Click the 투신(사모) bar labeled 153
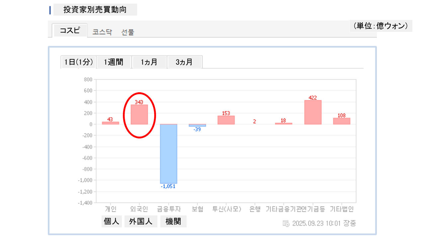The height and width of the screenshot is (239, 425). 226,120
